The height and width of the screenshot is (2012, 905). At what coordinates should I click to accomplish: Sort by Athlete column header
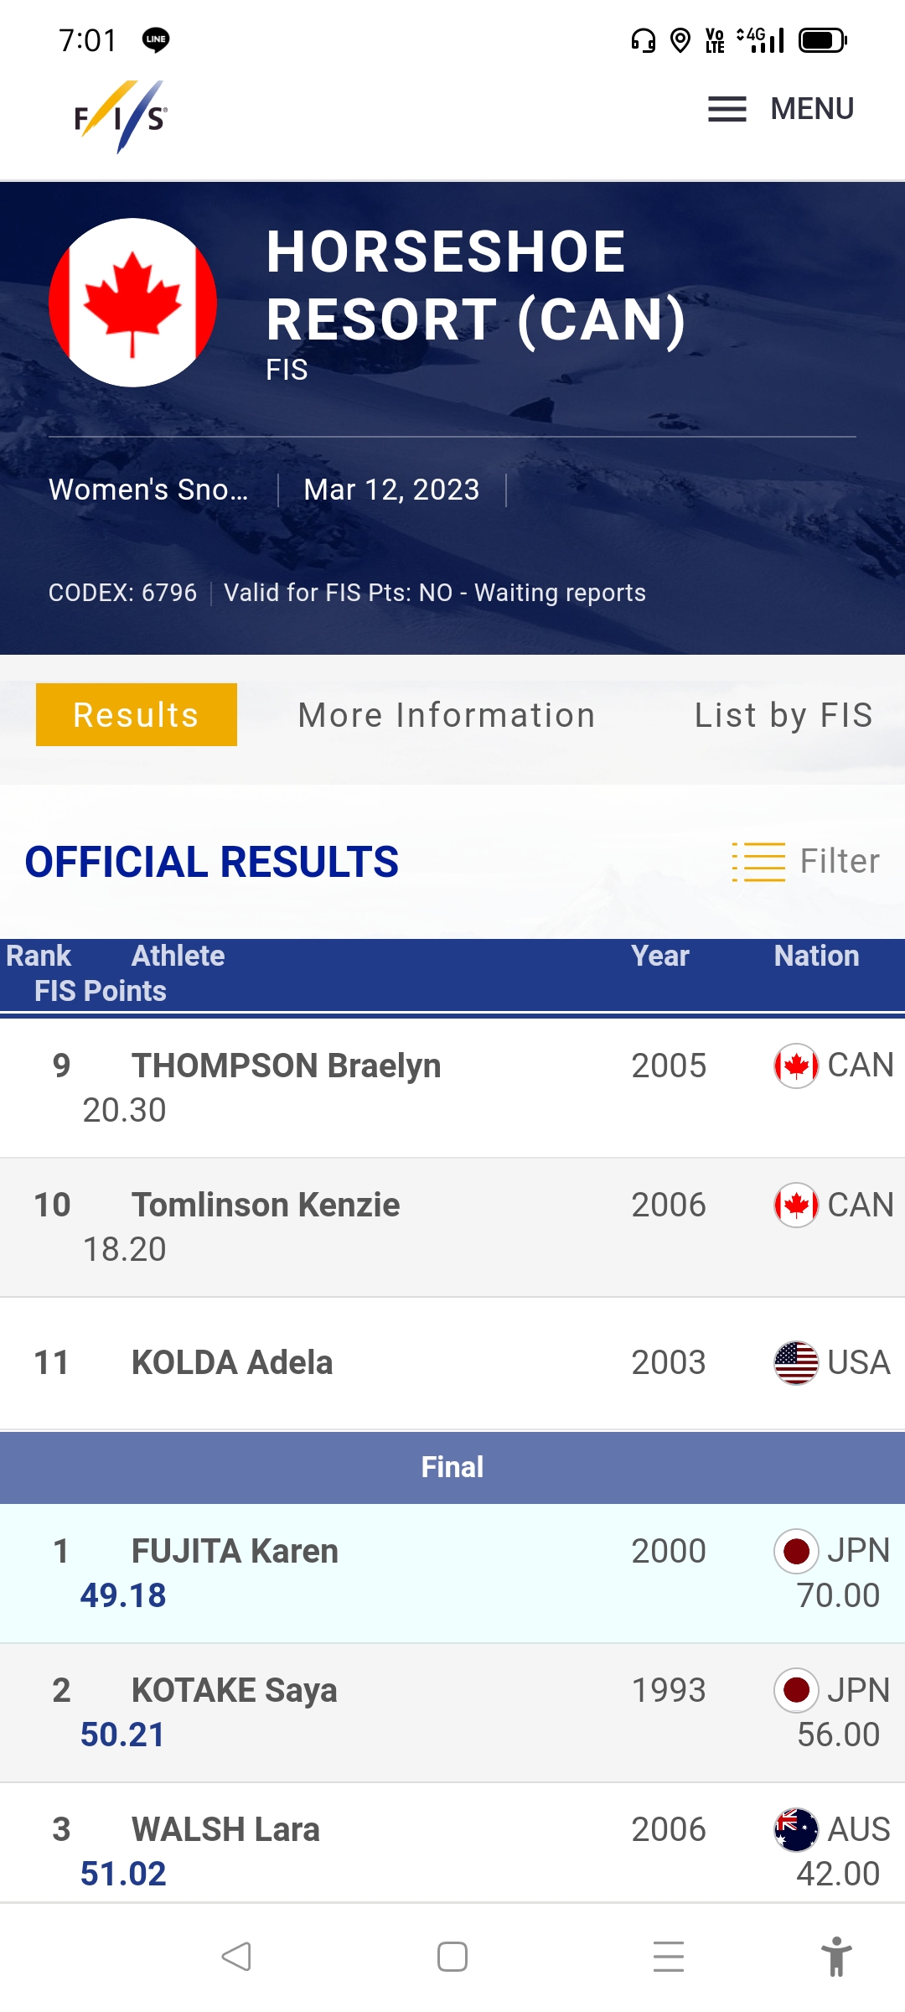pyautogui.click(x=178, y=956)
